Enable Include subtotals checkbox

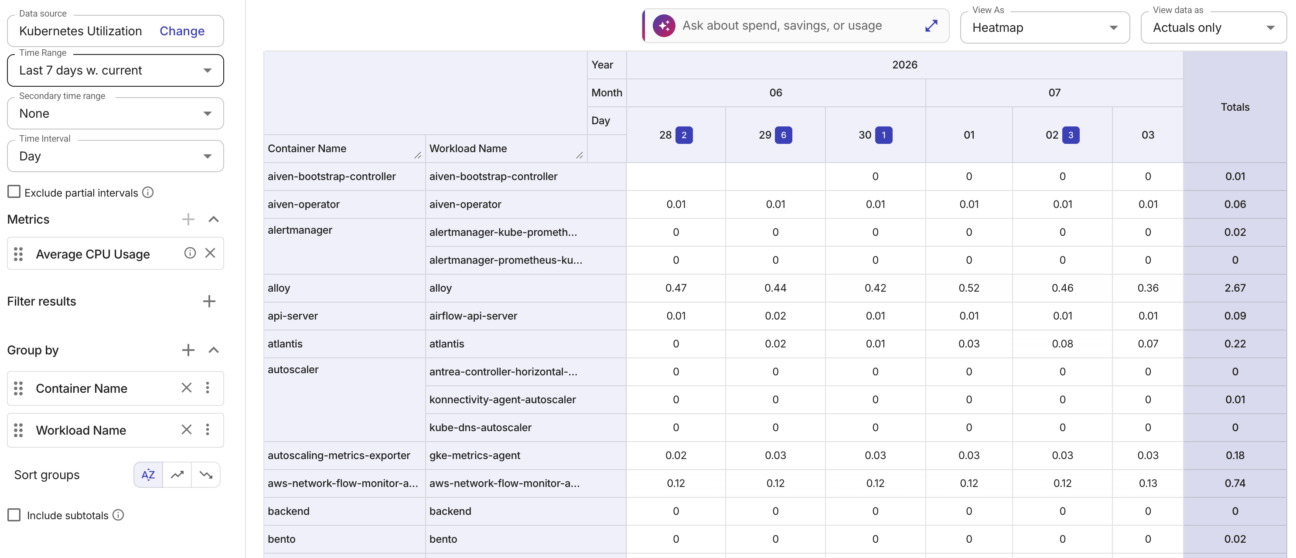click(14, 515)
